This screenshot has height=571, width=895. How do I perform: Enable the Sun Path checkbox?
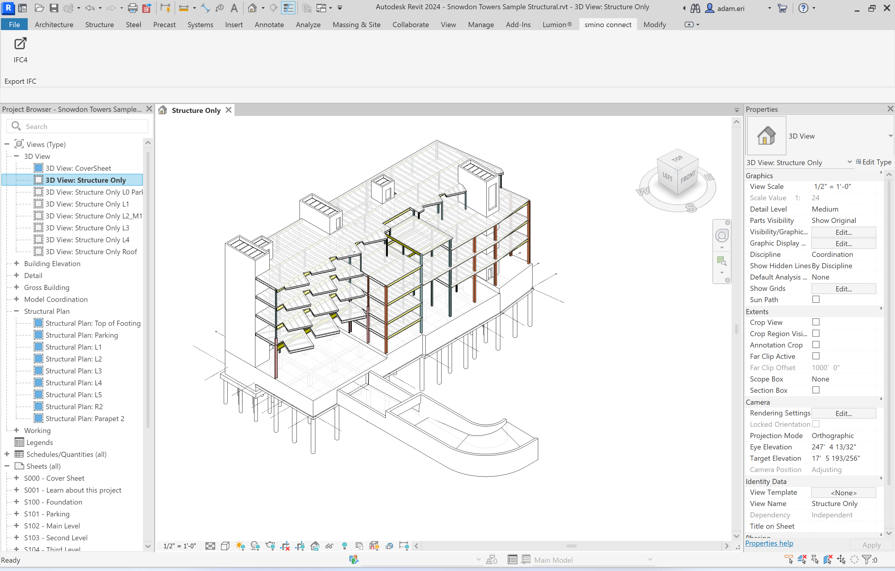coord(816,299)
